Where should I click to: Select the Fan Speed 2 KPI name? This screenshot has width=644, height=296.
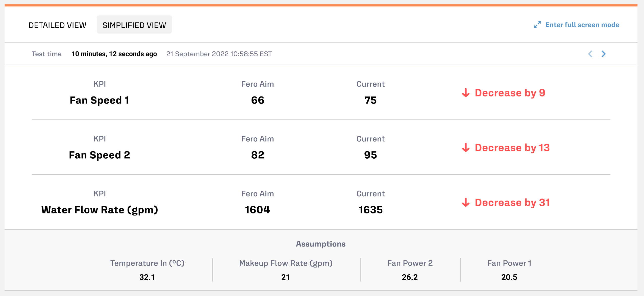click(x=100, y=155)
